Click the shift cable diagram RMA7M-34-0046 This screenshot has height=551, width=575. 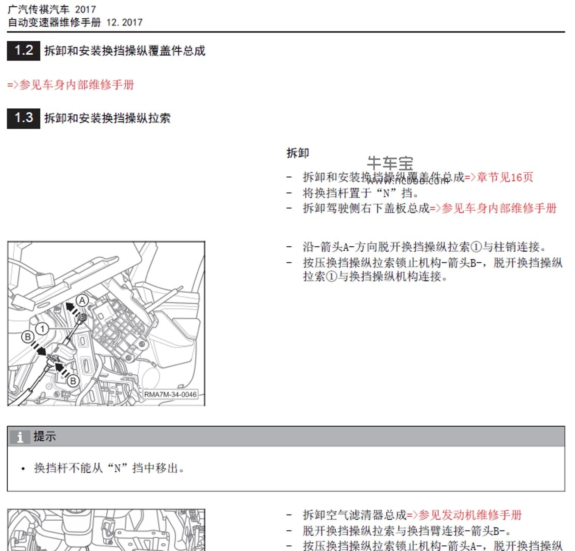click(106, 324)
